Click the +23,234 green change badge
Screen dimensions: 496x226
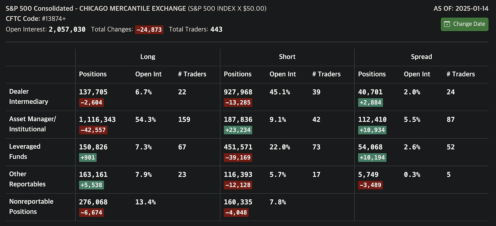[238, 130]
